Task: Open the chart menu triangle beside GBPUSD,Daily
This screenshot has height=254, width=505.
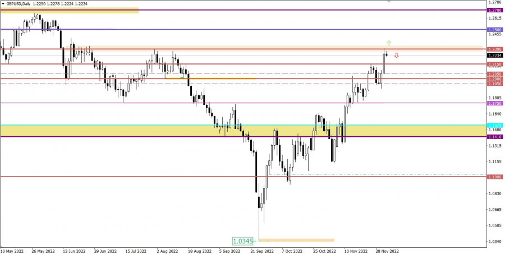Action: pos(3,4)
